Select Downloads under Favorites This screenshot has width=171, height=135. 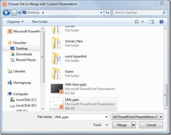click(24, 54)
